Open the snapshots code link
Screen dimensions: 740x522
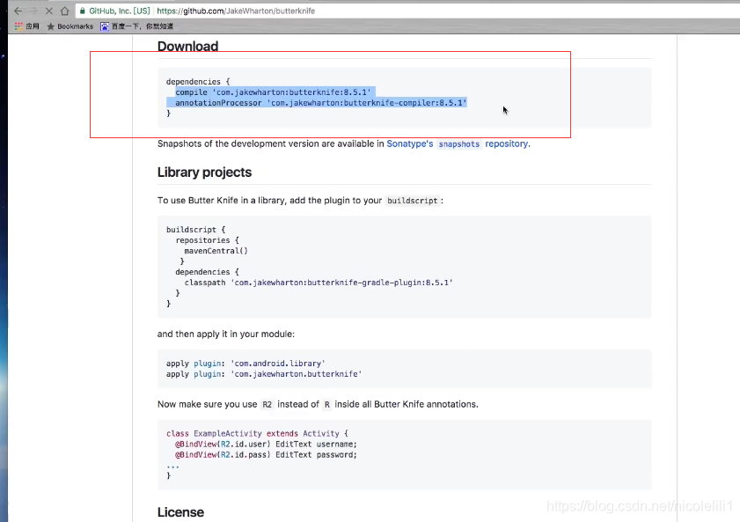click(x=458, y=144)
